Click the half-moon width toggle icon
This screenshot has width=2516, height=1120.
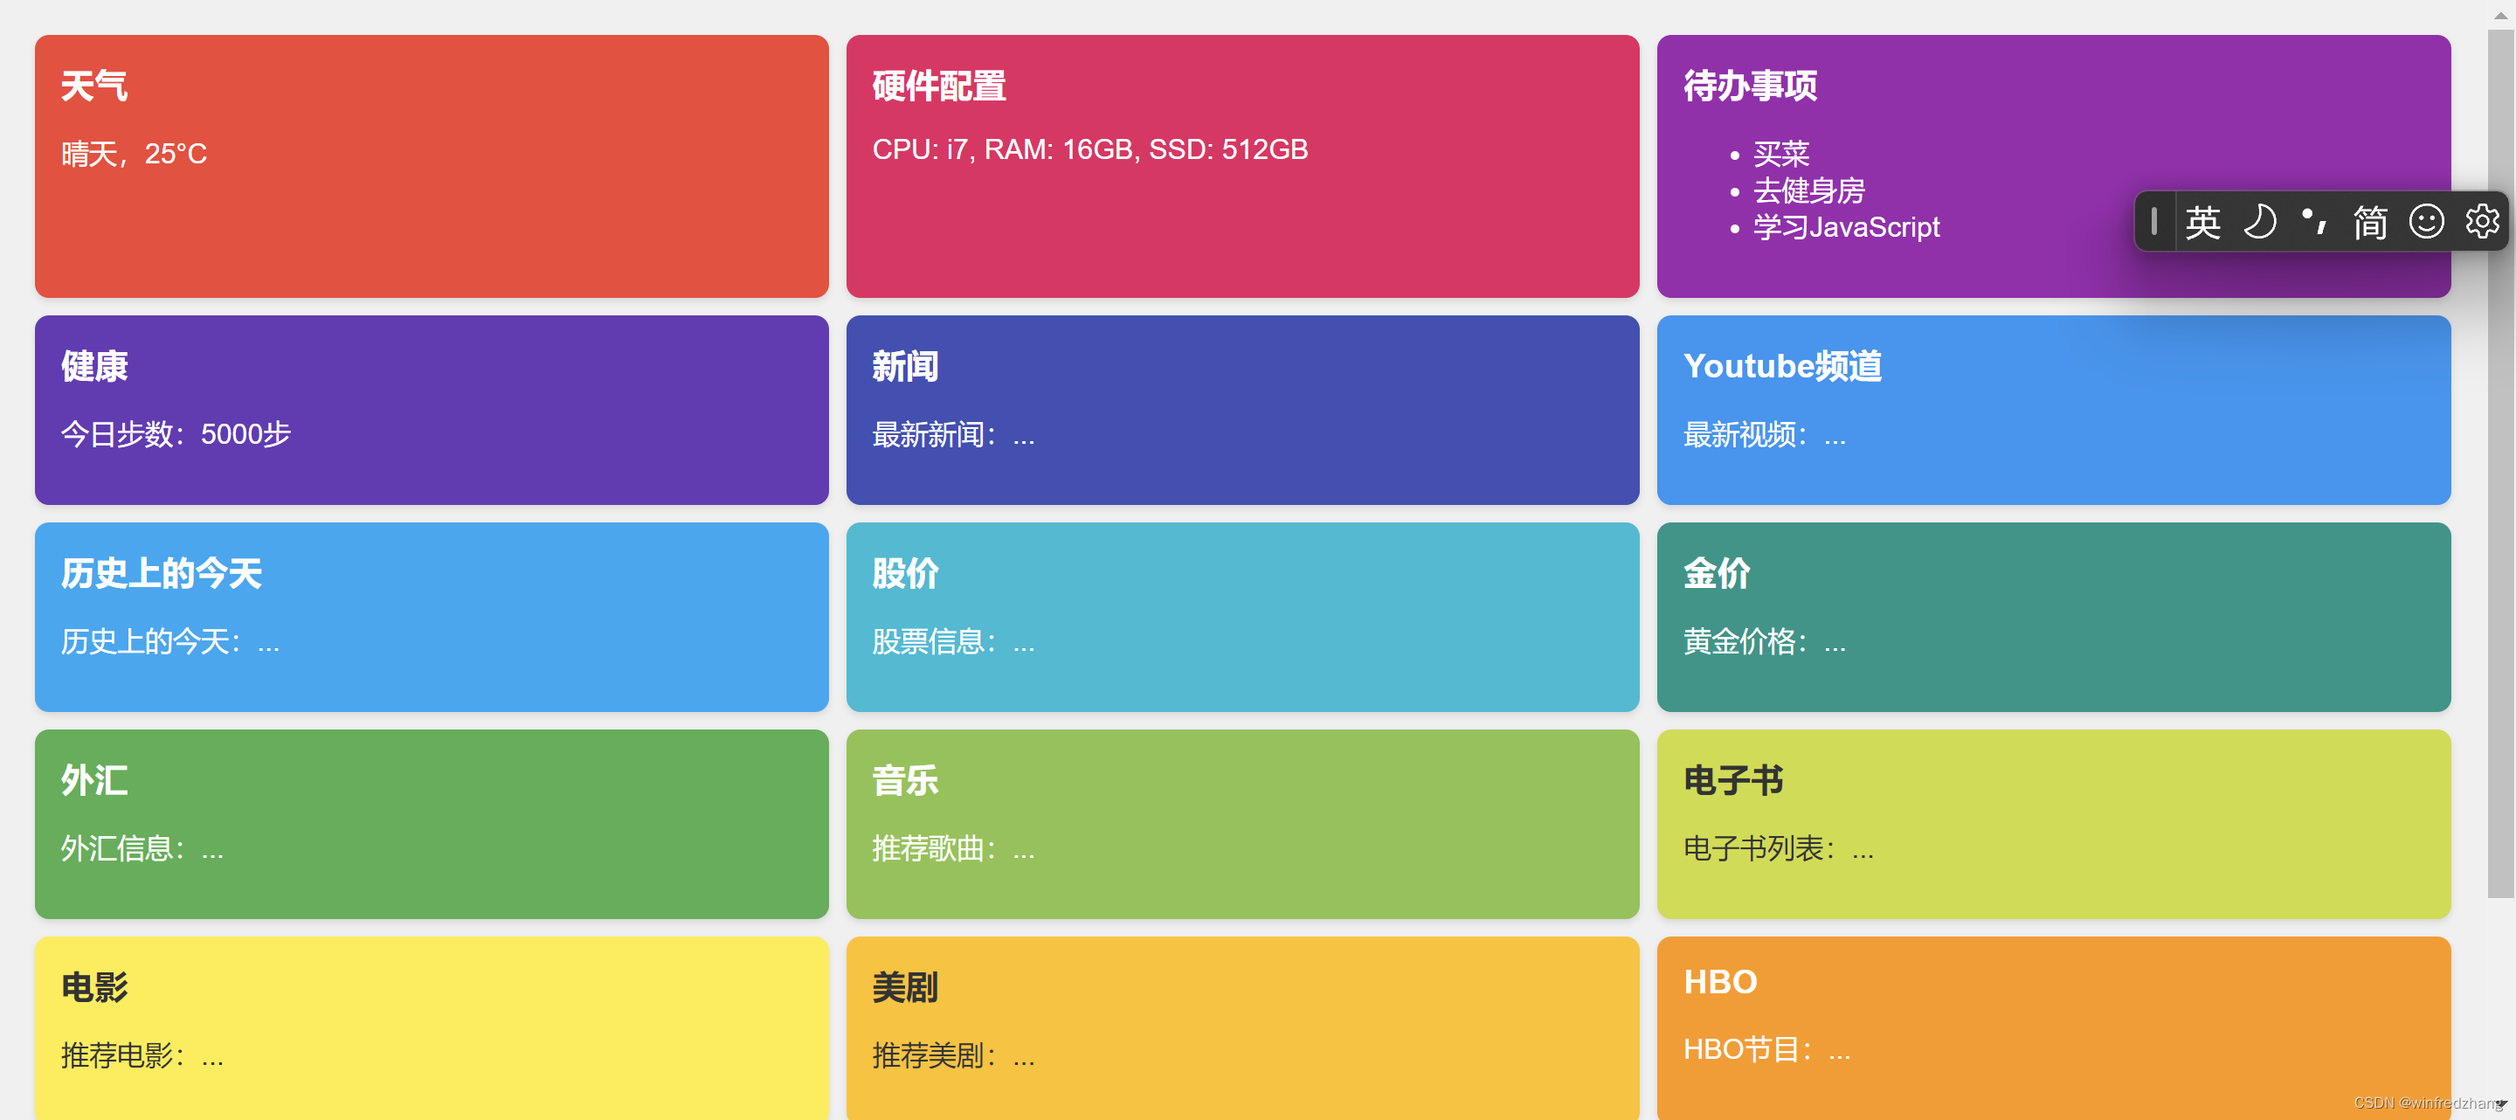[2259, 222]
